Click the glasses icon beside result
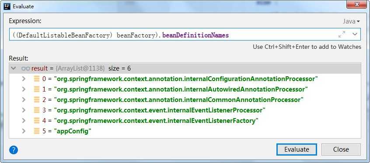Viewport: 370px width, 163px height. (26, 68)
